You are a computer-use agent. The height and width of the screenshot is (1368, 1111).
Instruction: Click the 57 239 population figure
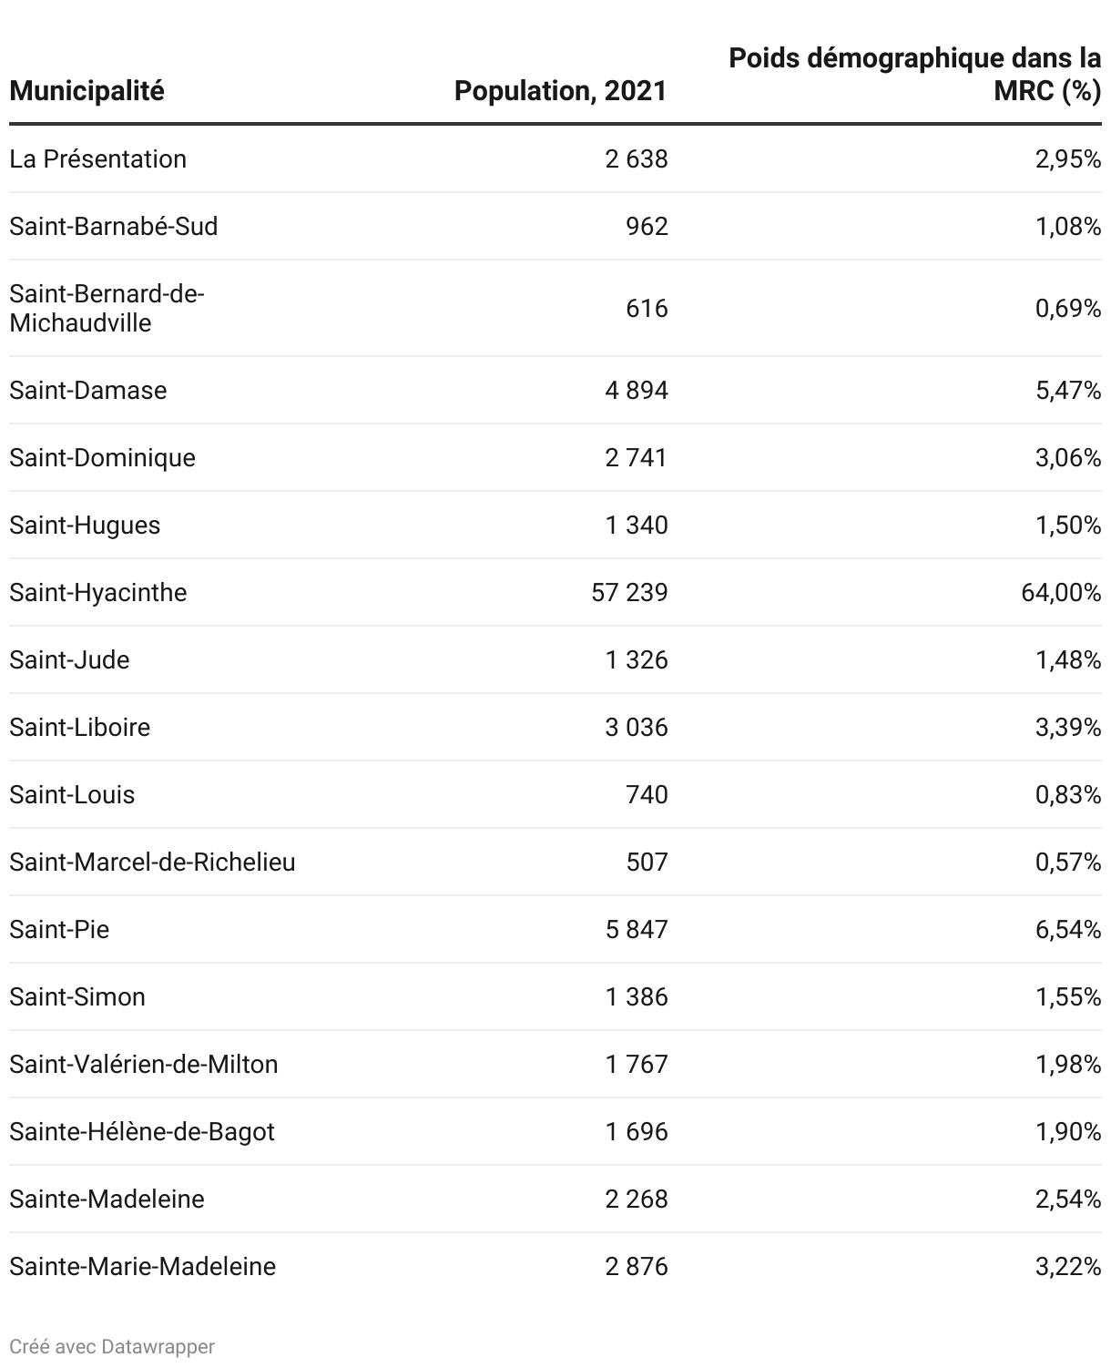[x=629, y=593]
